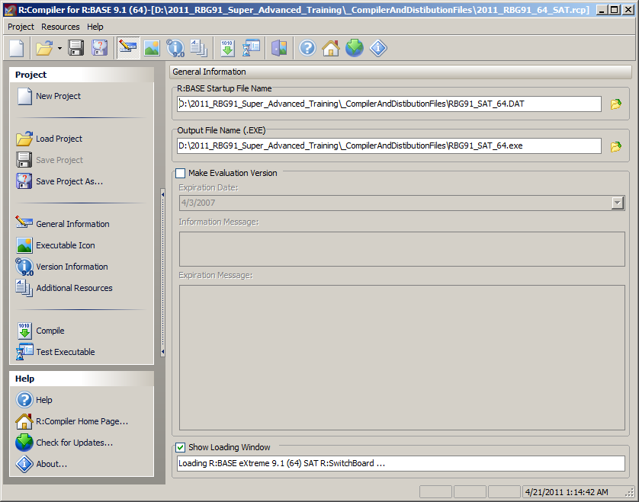Uncheck the Show Loading Window checkbox
This screenshot has width=639, height=502.
point(181,447)
